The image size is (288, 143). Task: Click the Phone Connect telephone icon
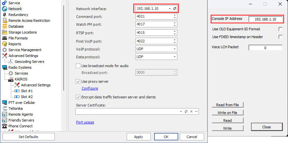click(x=5, y=126)
